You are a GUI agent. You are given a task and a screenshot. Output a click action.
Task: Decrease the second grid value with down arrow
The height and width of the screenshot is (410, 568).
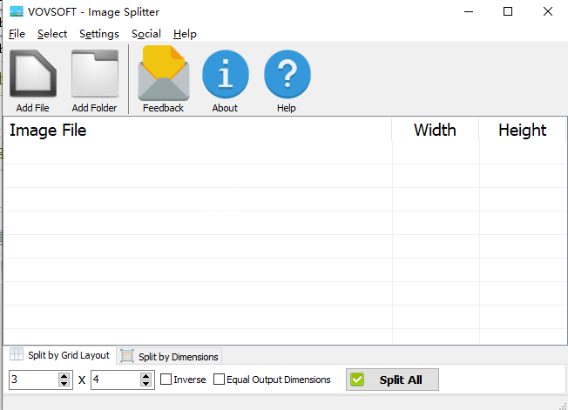(x=145, y=384)
